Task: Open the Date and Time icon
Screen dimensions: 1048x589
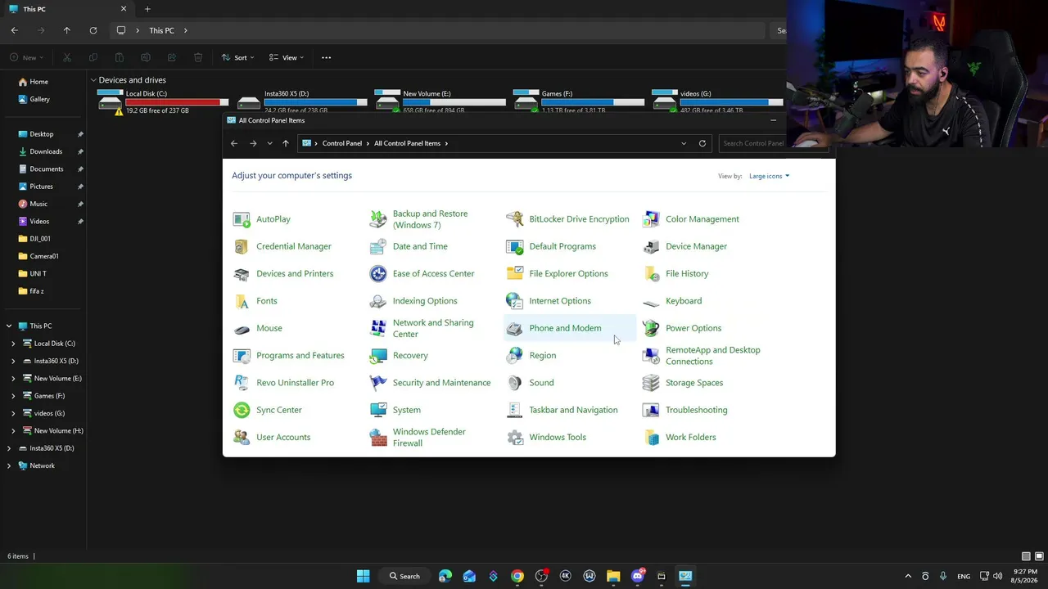Action: point(378,246)
